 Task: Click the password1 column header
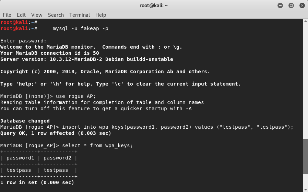[21, 158]
